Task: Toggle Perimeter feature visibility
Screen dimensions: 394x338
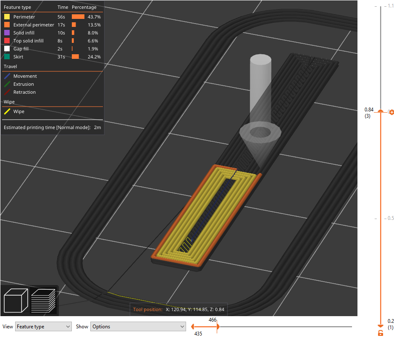Action: pyautogui.click(x=52, y=17)
